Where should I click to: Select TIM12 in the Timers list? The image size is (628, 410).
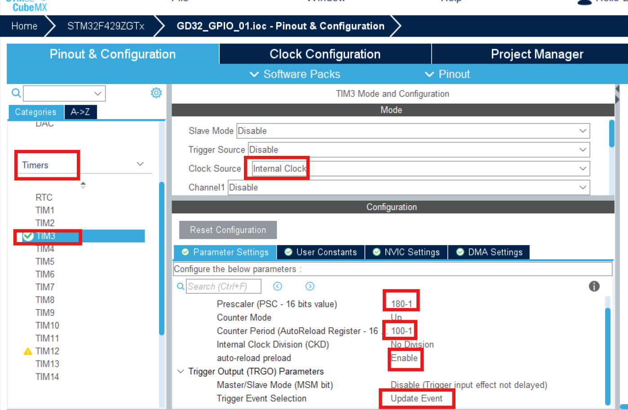(47, 351)
